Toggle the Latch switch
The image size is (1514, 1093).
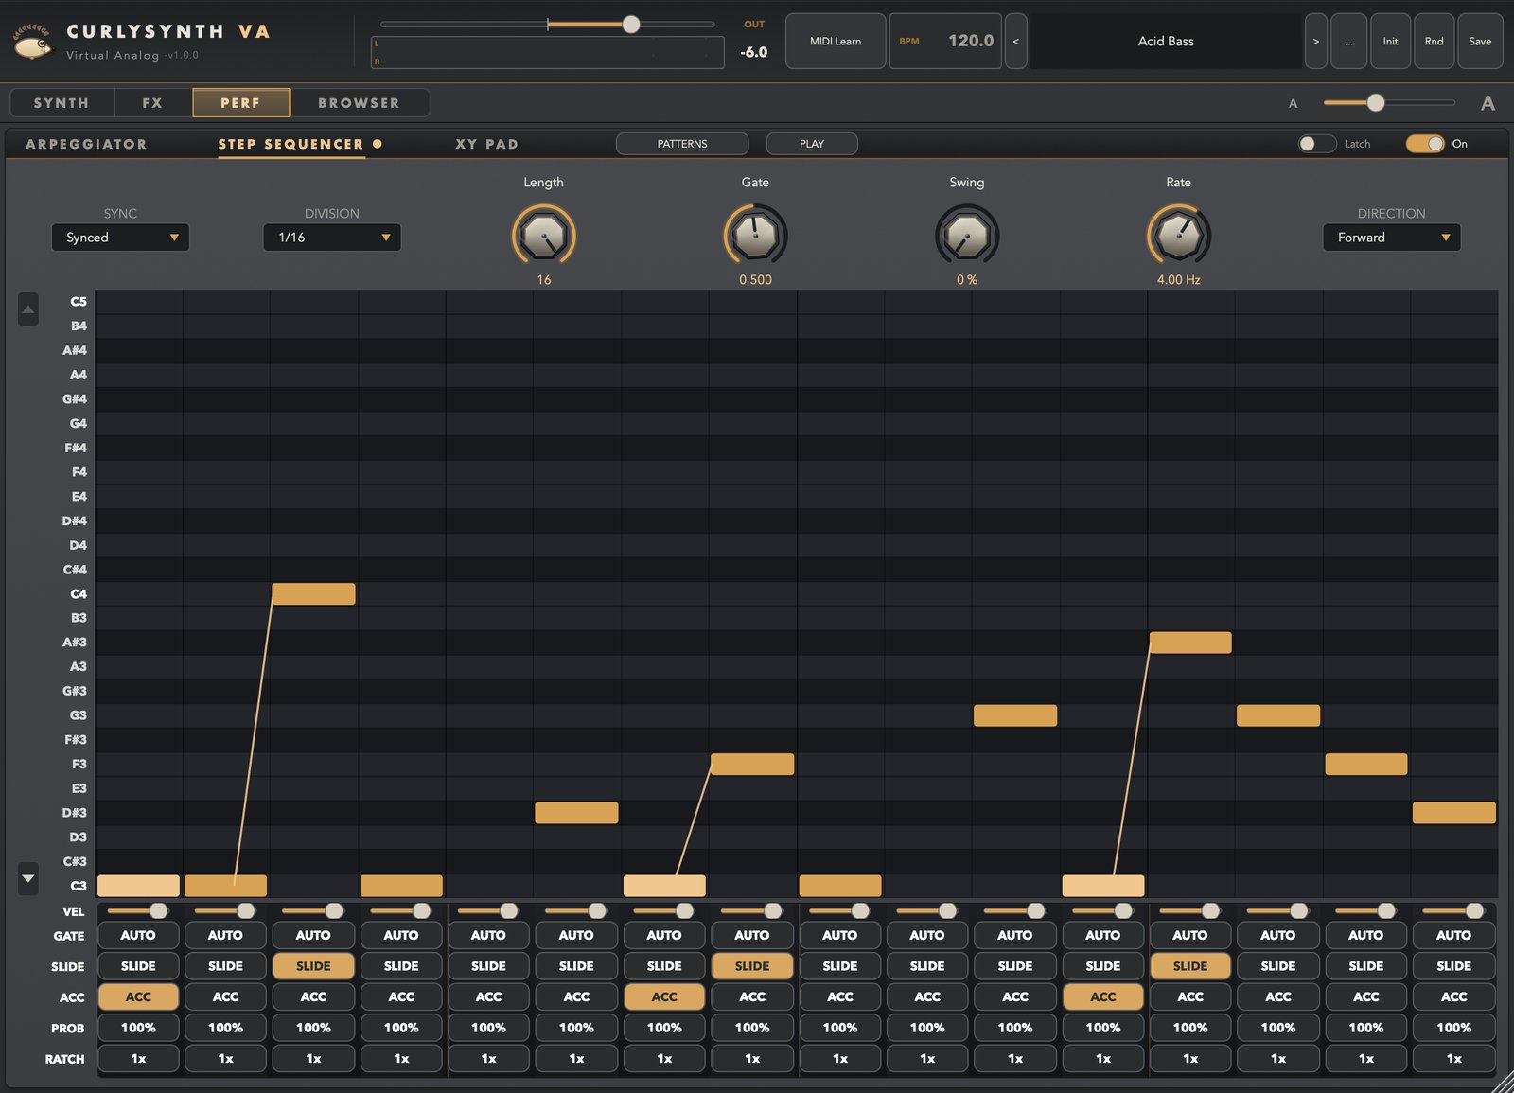coord(1316,144)
